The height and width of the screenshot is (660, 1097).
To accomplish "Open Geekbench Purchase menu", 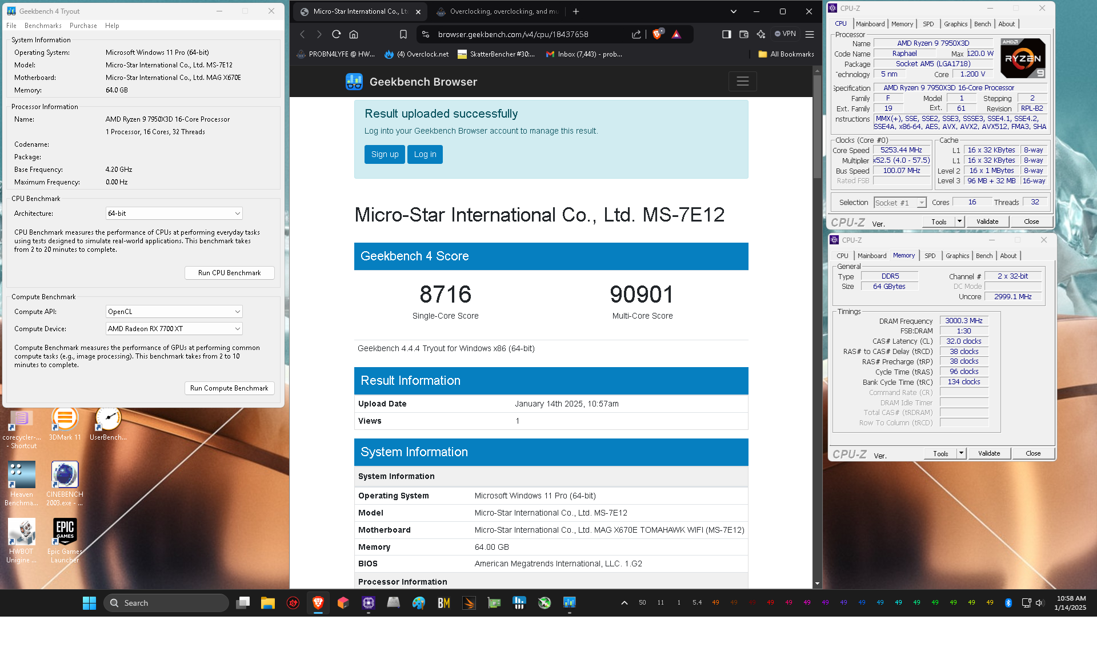I will pos(83,26).
